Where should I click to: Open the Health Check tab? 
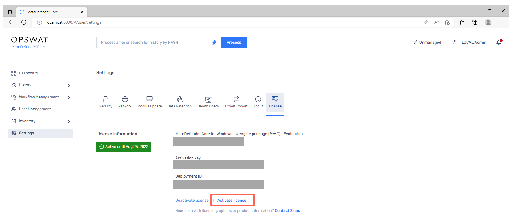[208, 102]
